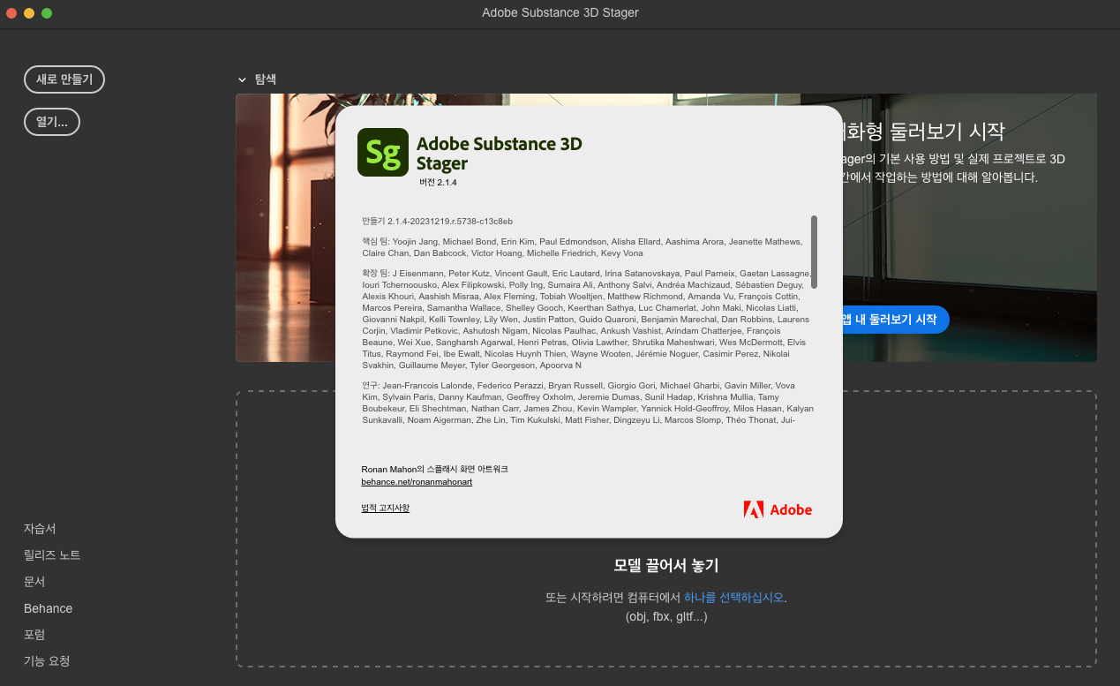Click 기능 요청 in the sidebar
The height and width of the screenshot is (686, 1120).
point(47,661)
